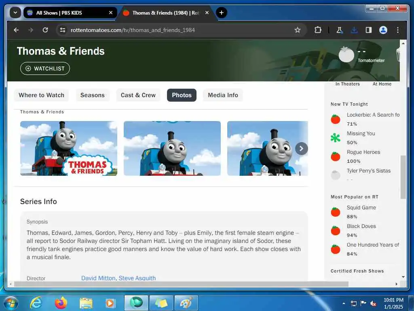The width and height of the screenshot is (414, 311).
Task: Open the Black Doves show link
Action: pyautogui.click(x=361, y=226)
